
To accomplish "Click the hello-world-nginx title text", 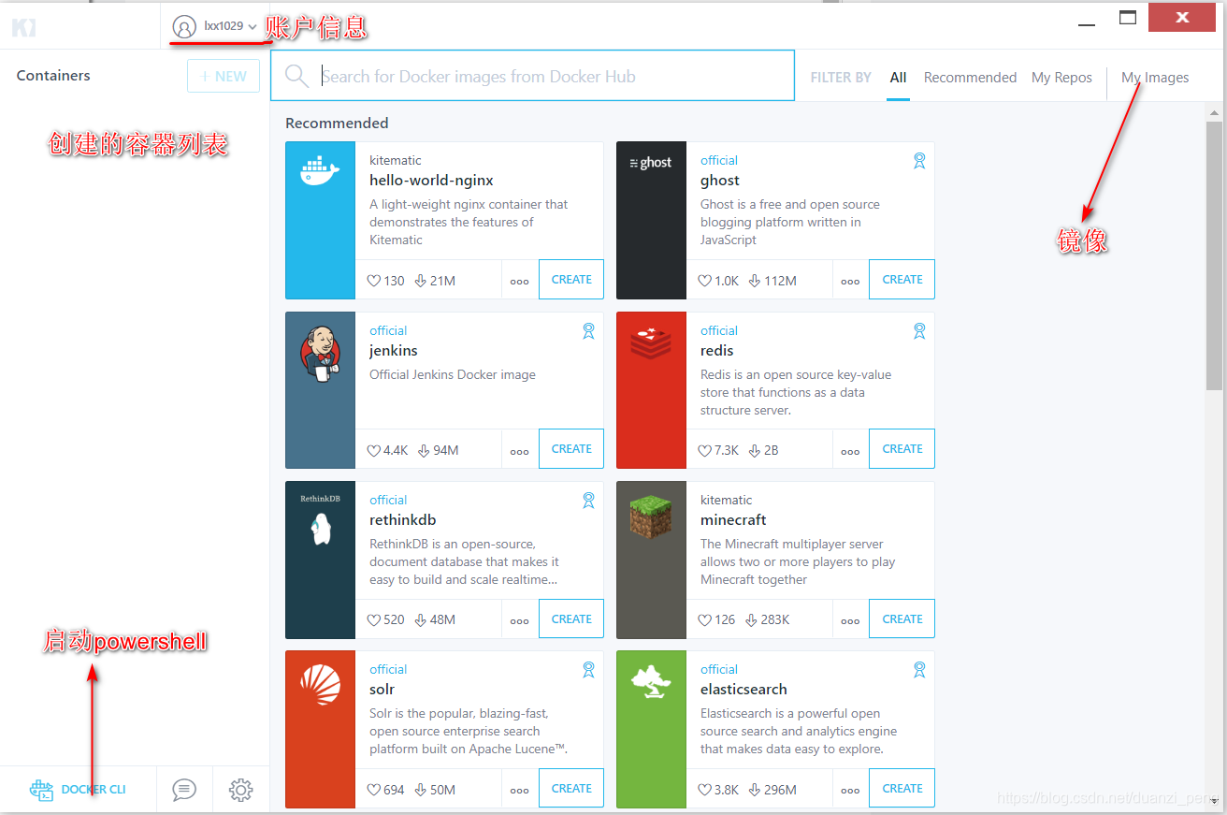I will tap(431, 181).
